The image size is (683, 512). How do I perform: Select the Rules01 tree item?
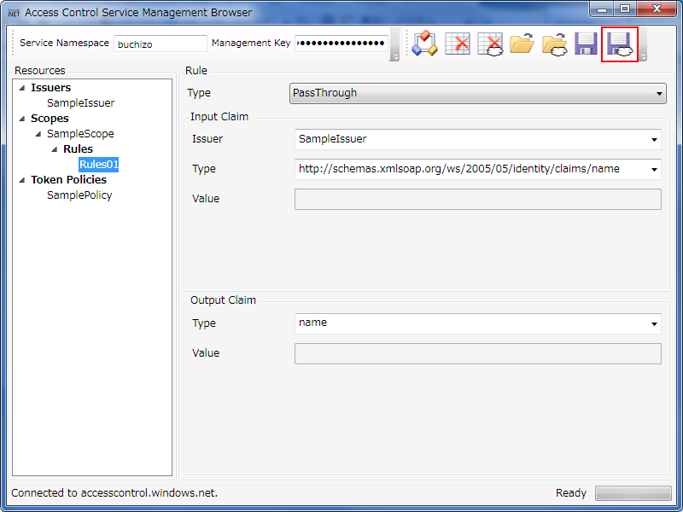click(x=99, y=165)
